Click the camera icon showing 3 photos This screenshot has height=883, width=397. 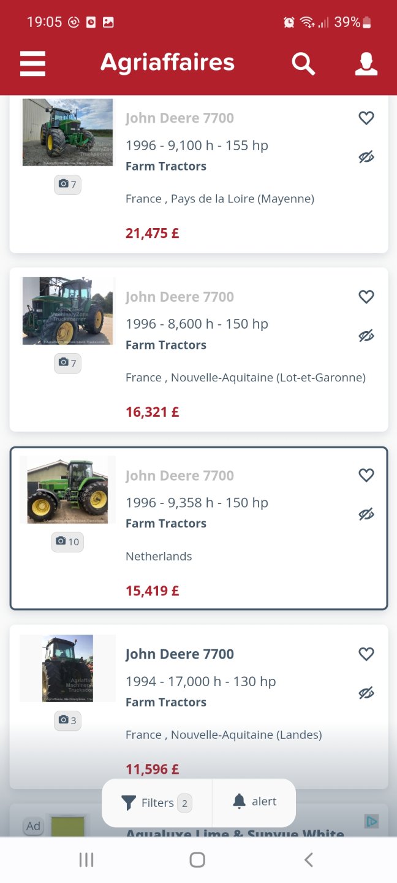pyautogui.click(x=67, y=721)
